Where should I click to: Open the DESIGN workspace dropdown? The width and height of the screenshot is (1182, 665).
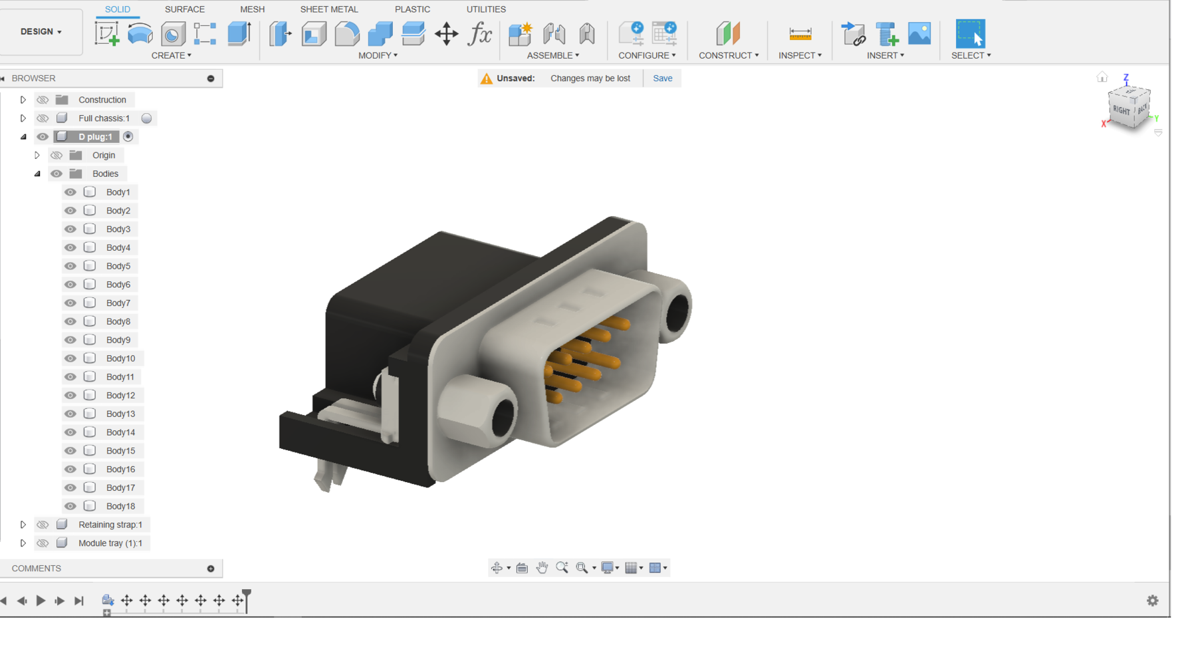point(41,32)
